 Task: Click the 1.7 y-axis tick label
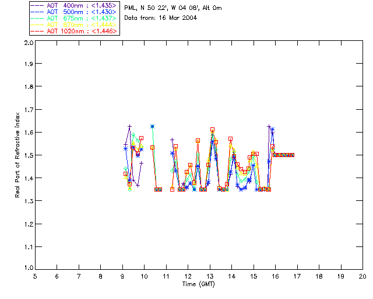click(x=29, y=110)
